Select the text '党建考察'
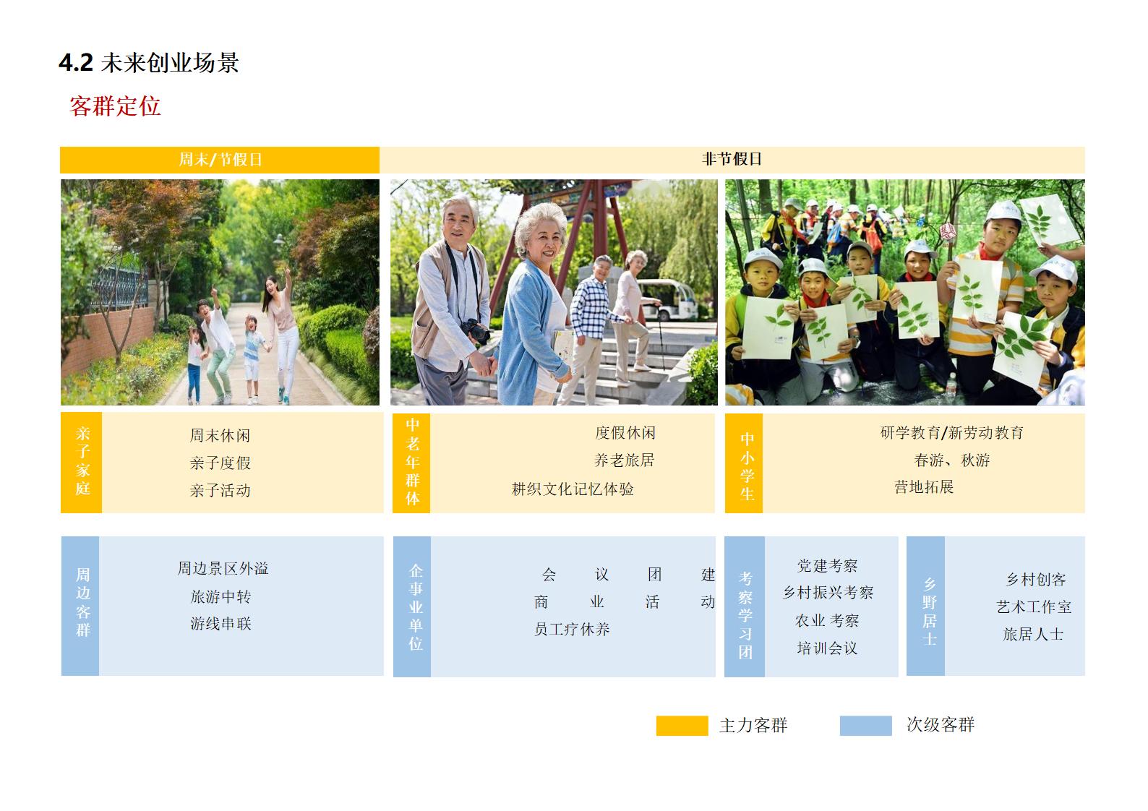 pyautogui.click(x=828, y=566)
